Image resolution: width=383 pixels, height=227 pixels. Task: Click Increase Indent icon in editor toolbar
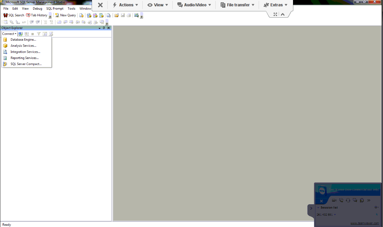[x=38, y=22]
